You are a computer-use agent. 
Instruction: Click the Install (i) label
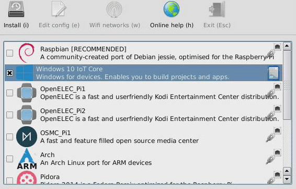point(16,25)
